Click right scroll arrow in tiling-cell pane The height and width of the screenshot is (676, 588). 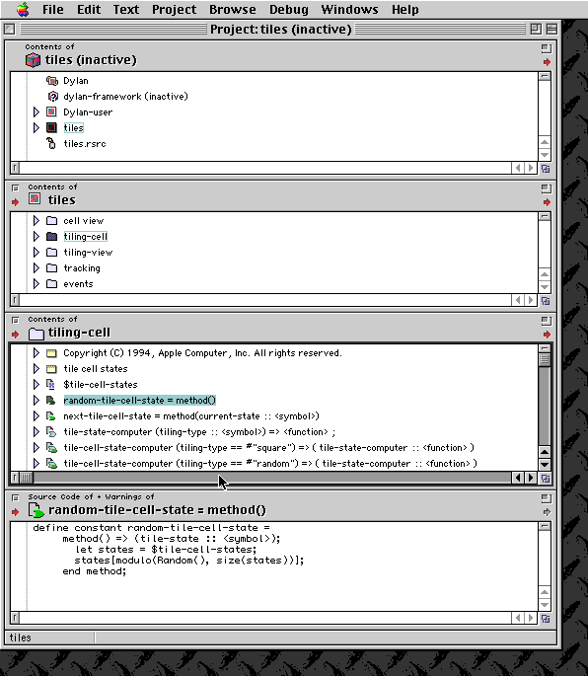531,478
